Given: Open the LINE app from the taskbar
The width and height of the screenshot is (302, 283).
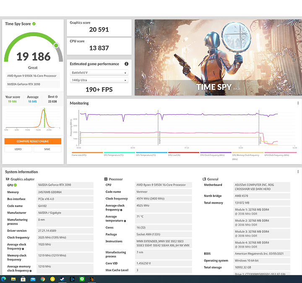Looking at the screenshot, I should click(82, 279).
